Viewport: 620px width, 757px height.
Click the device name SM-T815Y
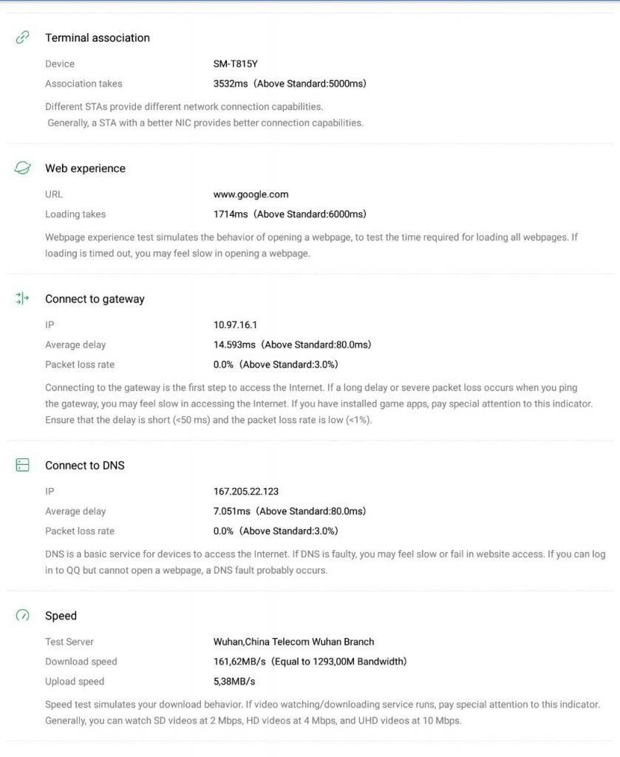[x=235, y=64]
